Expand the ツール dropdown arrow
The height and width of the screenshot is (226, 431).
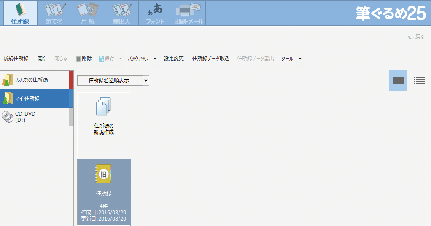pyautogui.click(x=300, y=59)
